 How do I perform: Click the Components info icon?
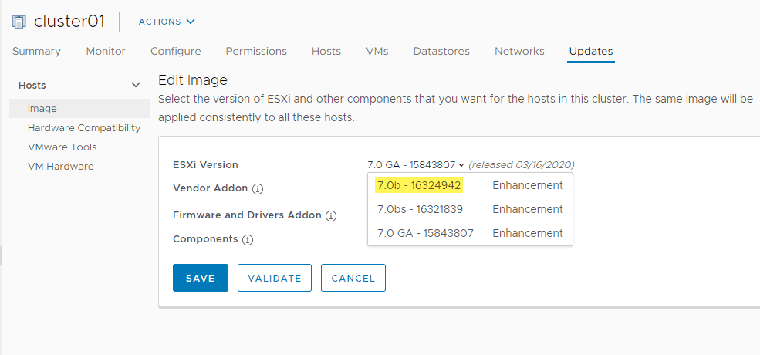pos(248,240)
